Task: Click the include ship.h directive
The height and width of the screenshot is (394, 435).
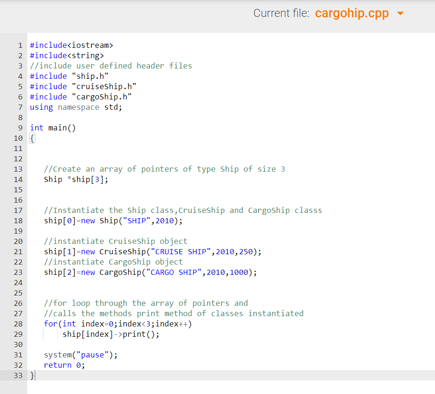Action: pyautogui.click(x=69, y=76)
